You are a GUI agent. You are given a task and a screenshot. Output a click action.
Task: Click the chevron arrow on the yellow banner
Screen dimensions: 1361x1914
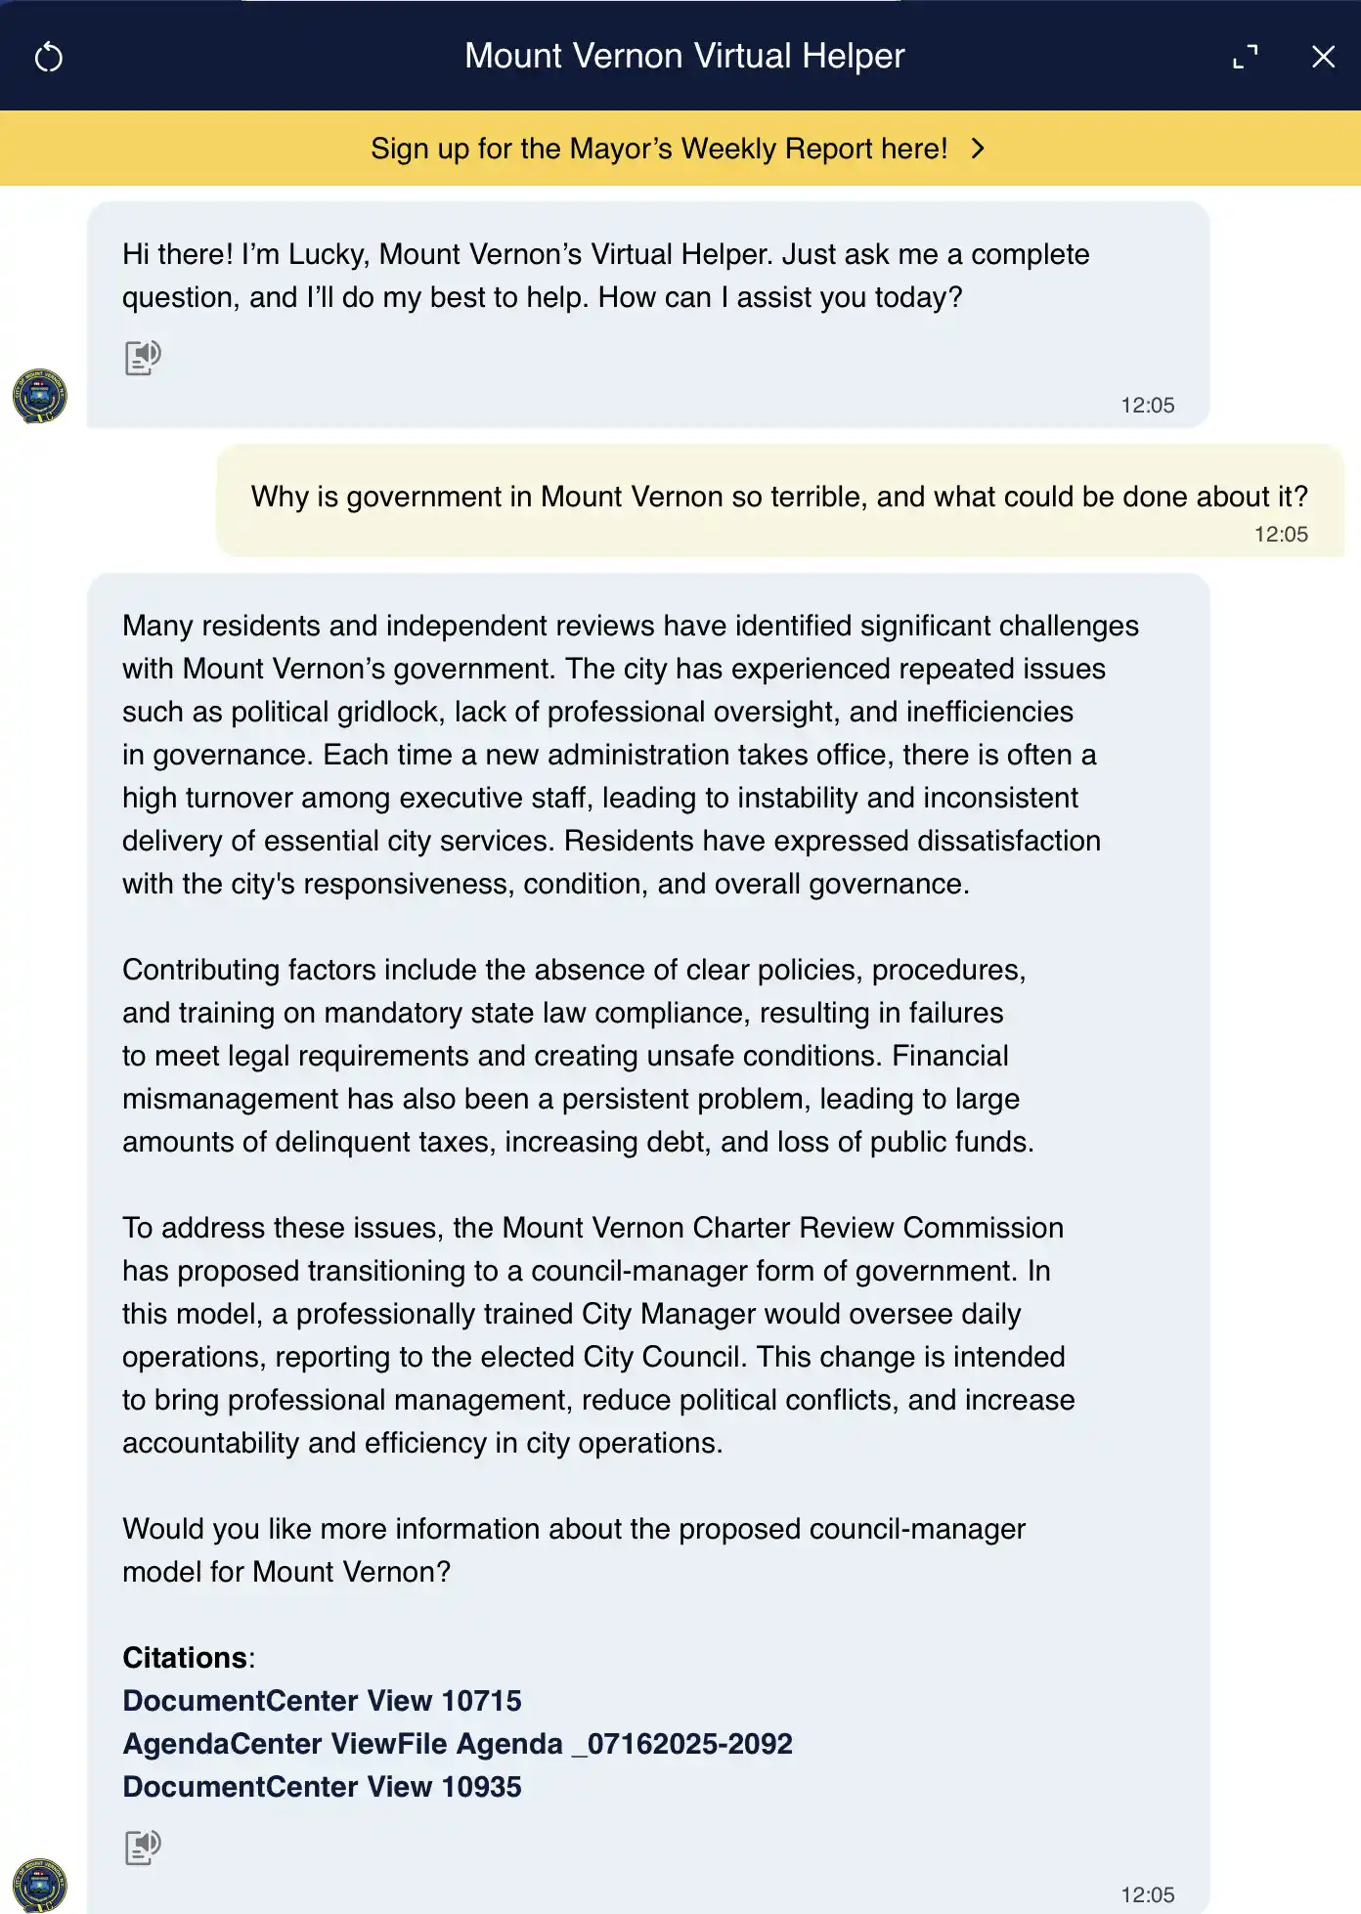[978, 149]
